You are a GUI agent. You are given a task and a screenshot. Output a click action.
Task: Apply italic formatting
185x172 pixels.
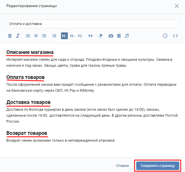(x=18, y=36)
